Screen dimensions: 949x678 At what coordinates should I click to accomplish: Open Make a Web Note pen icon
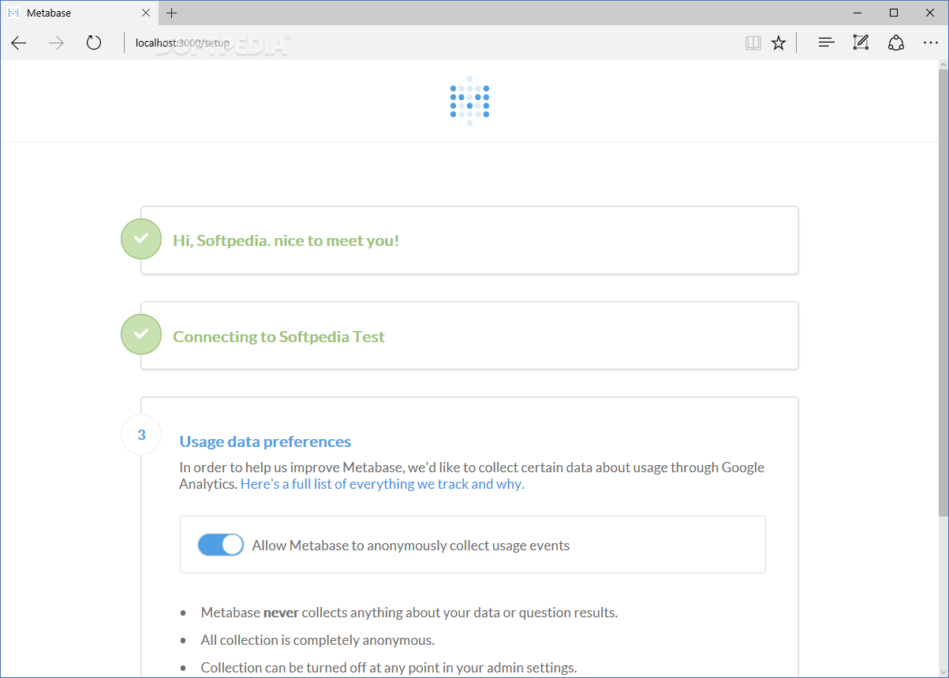click(x=861, y=43)
